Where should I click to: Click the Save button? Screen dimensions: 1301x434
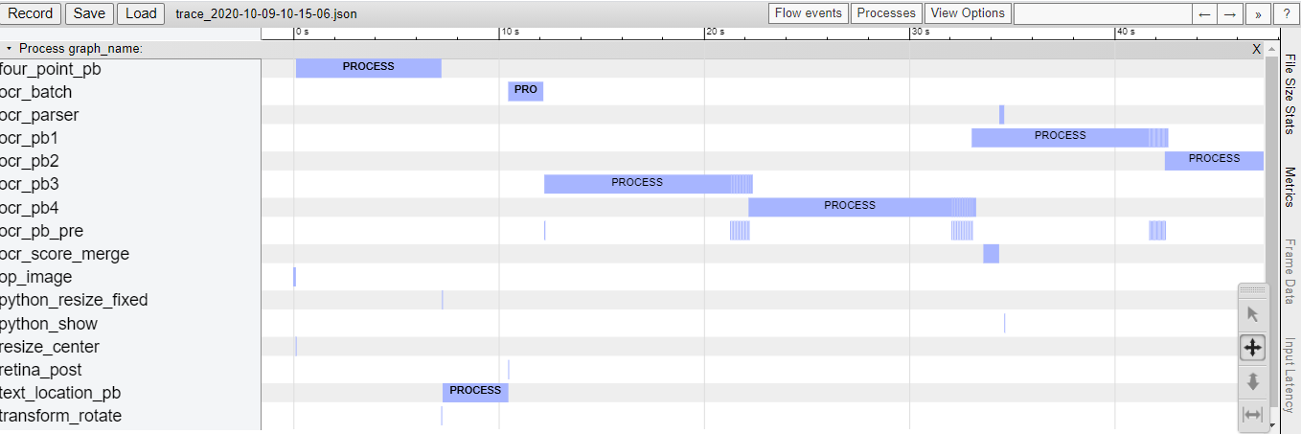click(x=89, y=13)
